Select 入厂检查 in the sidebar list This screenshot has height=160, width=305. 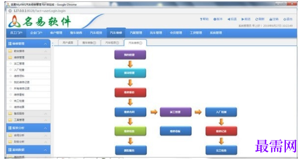(x=28, y=70)
